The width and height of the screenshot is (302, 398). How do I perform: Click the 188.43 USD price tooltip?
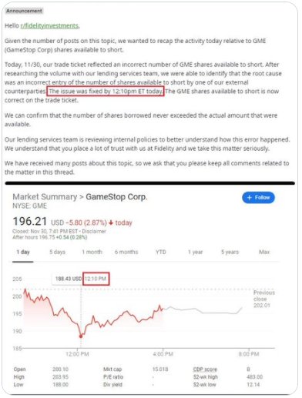click(69, 279)
